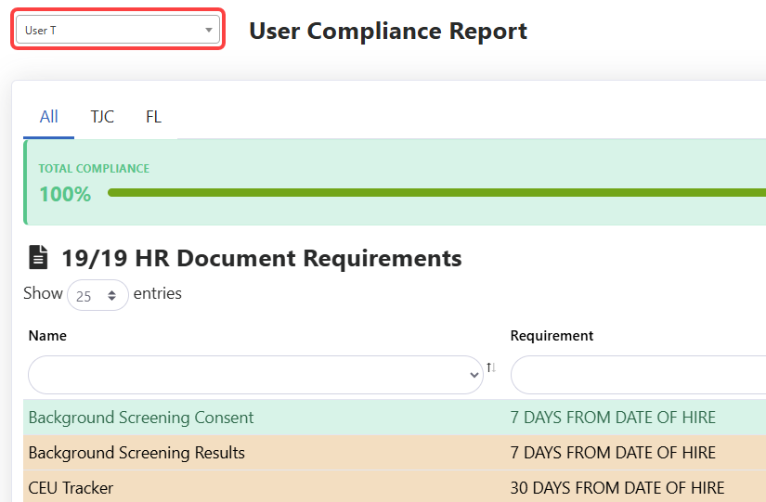Screen dimensions: 766x502
Task: Open the Show 25 entries selector
Action: (97, 295)
